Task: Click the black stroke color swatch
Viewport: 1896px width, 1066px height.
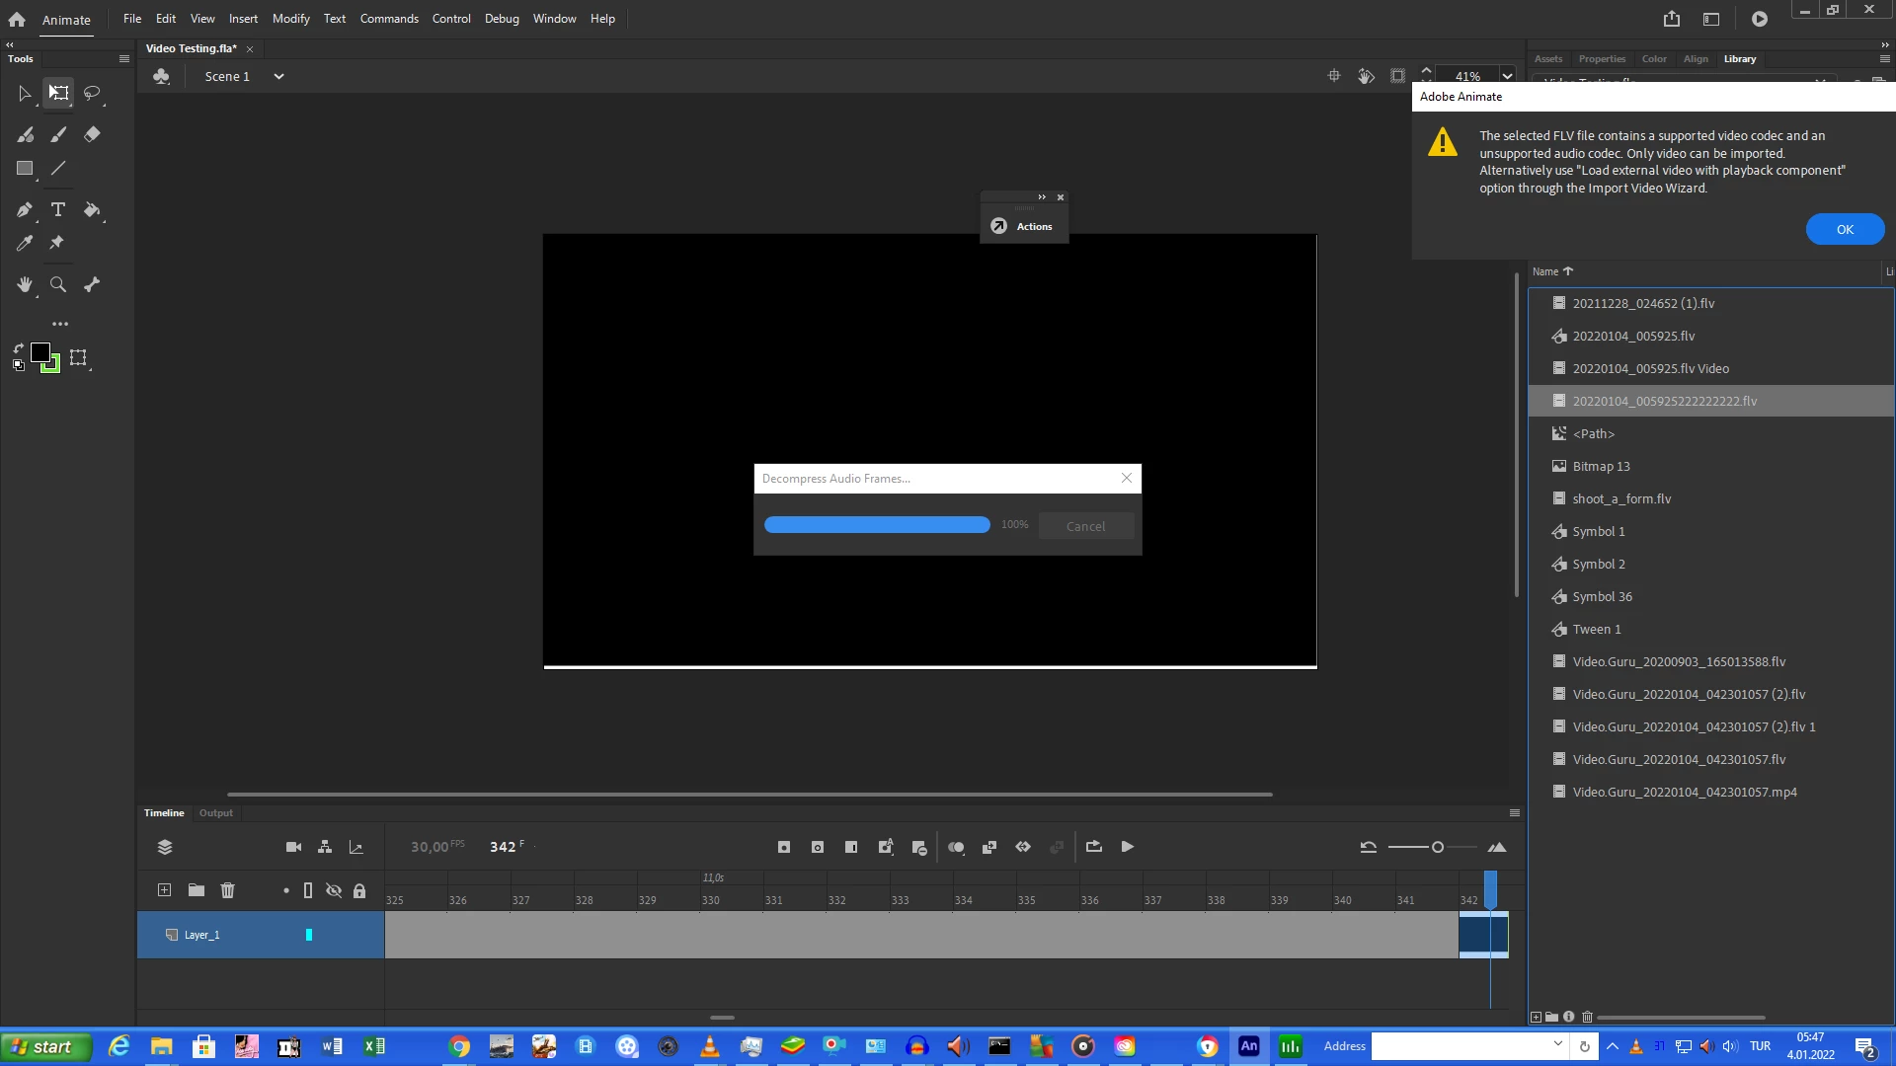Action: [x=40, y=352]
